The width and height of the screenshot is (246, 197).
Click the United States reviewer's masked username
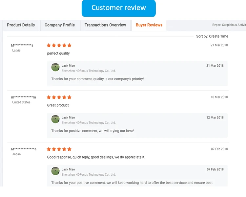point(23,97)
